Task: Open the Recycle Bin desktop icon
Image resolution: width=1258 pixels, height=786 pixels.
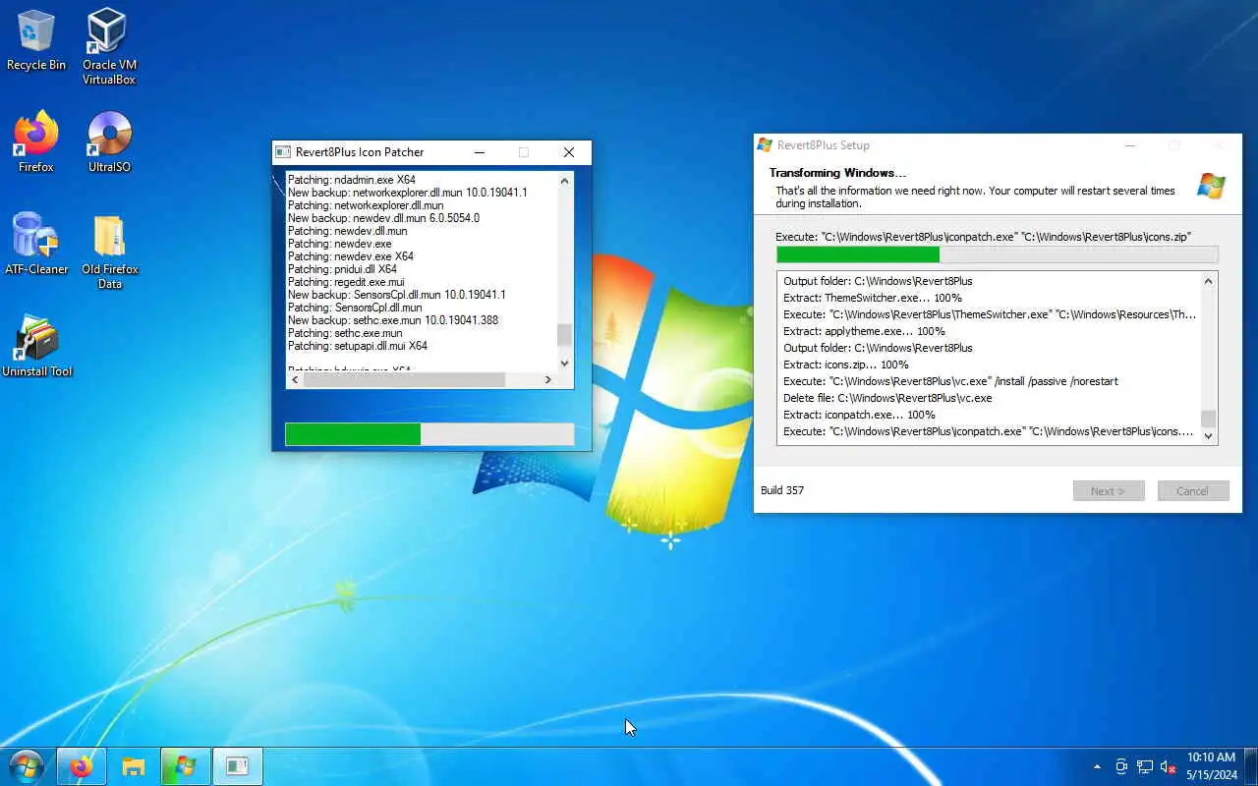Action: [x=36, y=39]
